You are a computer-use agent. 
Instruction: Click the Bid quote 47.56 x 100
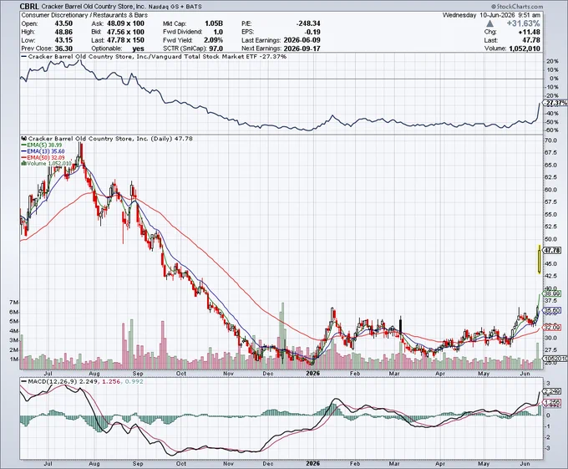pos(125,32)
